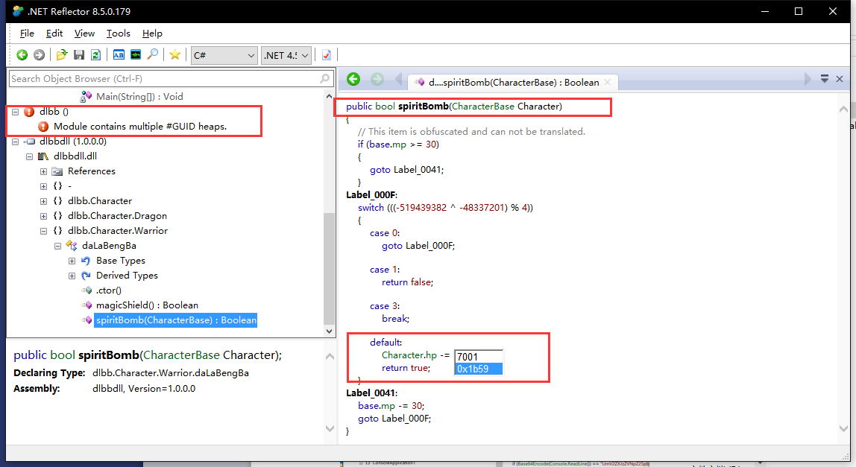856x467 pixels.
Task: Follow the Assembly dlbbdll, Version=1.0.0.0 link
Action: pyautogui.click(x=144, y=389)
